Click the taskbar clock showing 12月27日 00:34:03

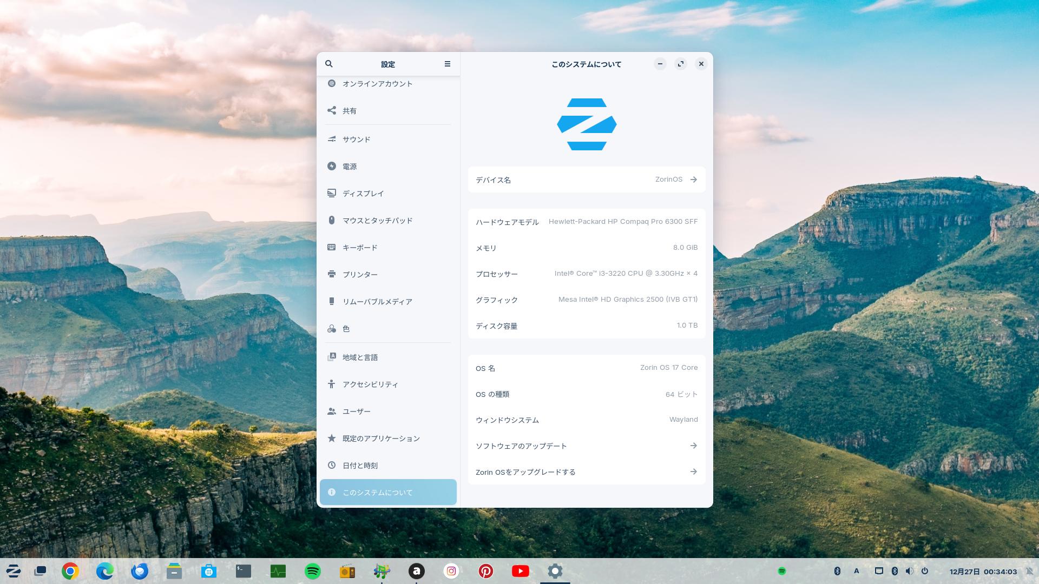tap(983, 572)
